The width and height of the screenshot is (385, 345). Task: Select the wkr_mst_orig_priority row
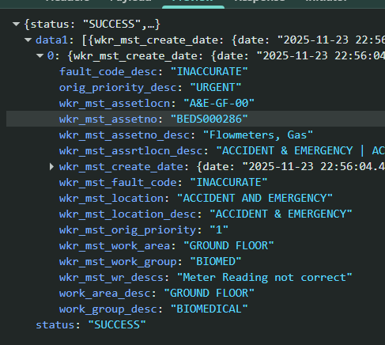point(195,229)
